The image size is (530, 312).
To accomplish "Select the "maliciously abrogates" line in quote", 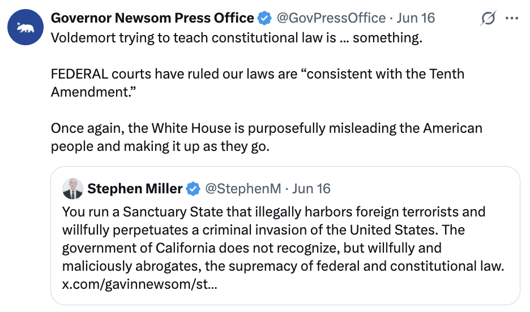I will click(283, 266).
